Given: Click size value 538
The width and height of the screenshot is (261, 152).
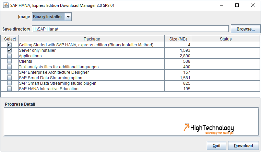Looking at the screenshot, I should click(187, 61).
